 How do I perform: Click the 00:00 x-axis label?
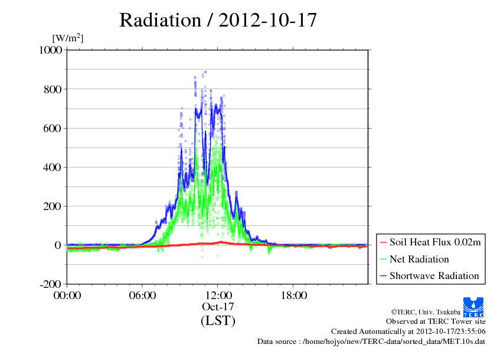[x=67, y=295]
